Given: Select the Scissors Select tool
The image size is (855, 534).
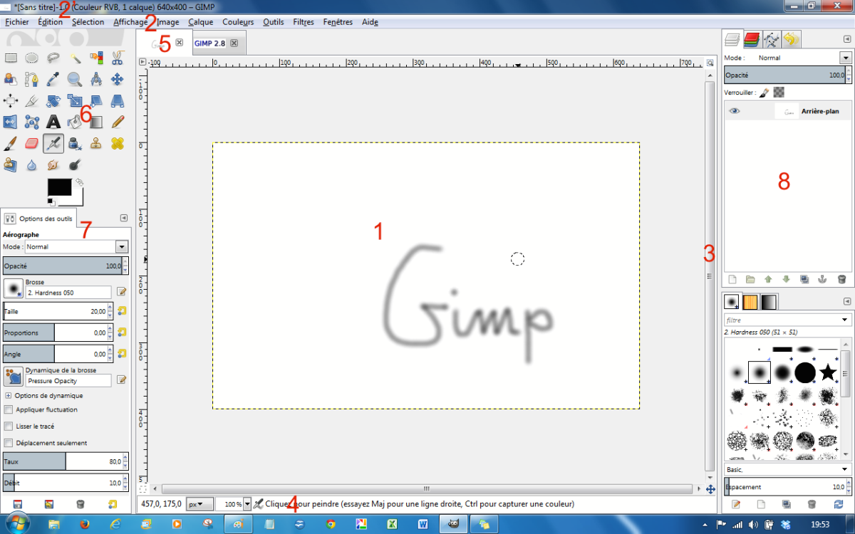Looking at the screenshot, I should tap(118, 58).
